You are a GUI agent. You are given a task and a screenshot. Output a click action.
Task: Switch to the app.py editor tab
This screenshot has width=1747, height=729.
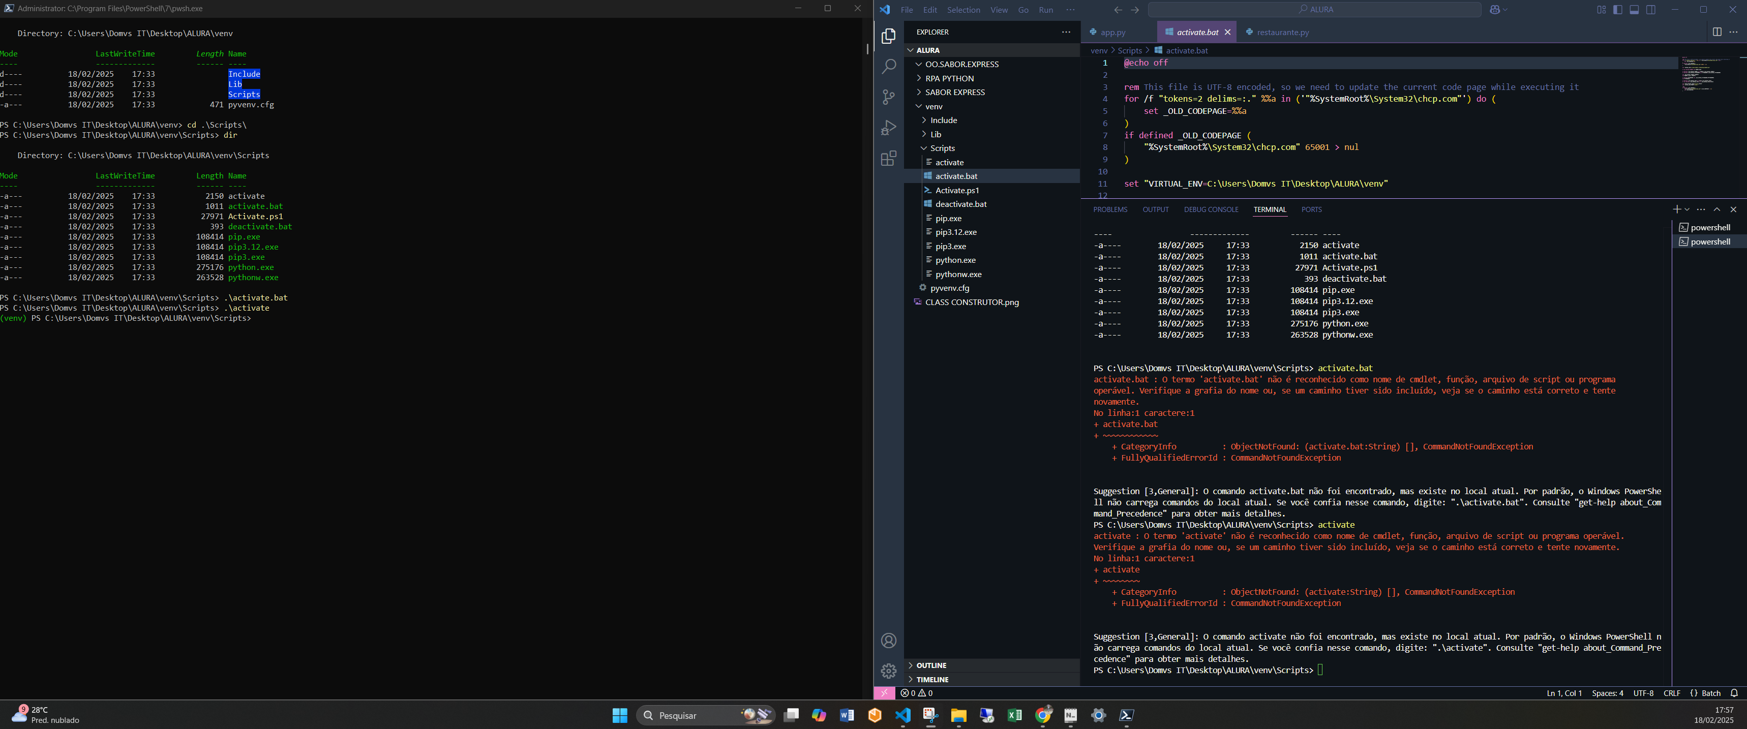[x=1119, y=32]
